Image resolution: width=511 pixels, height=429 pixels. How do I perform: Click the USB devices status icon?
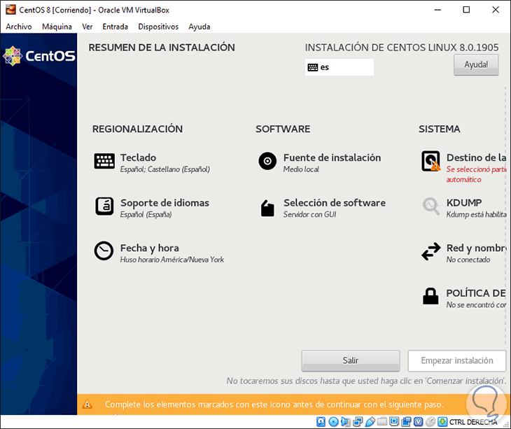click(370, 422)
